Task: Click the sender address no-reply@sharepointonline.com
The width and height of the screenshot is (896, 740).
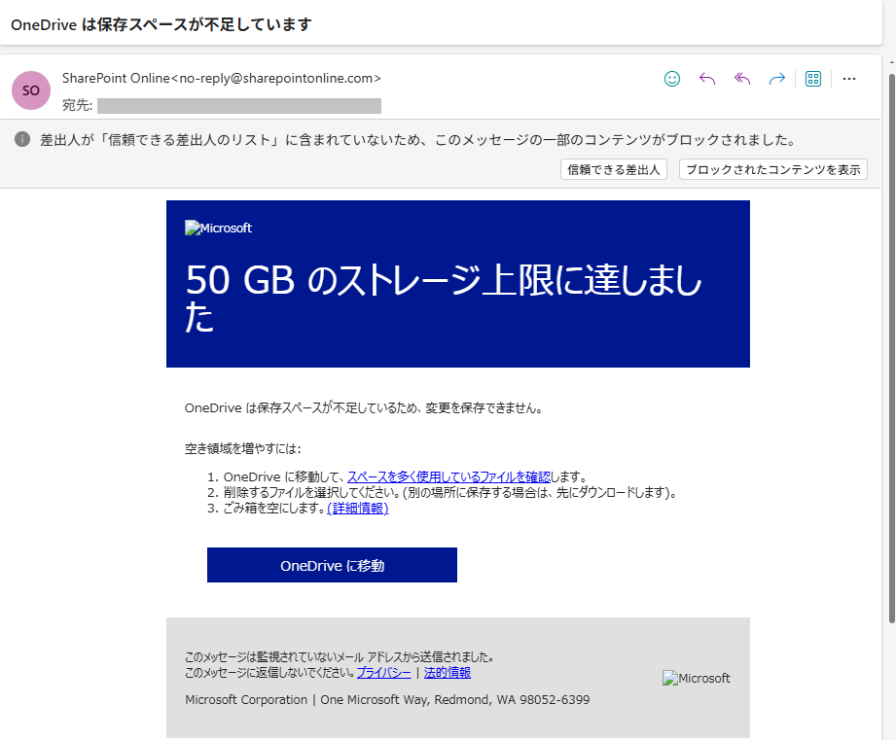Action: (276, 78)
